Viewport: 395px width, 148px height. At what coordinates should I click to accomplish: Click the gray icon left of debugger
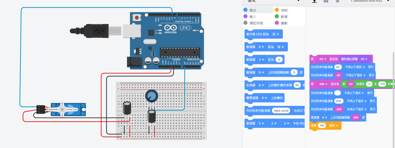(326, 1)
